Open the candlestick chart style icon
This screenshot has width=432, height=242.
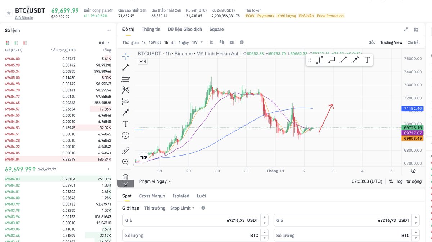pyautogui.click(x=221, y=42)
